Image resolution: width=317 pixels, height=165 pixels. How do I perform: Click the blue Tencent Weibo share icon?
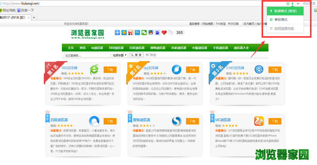[x=137, y=33]
